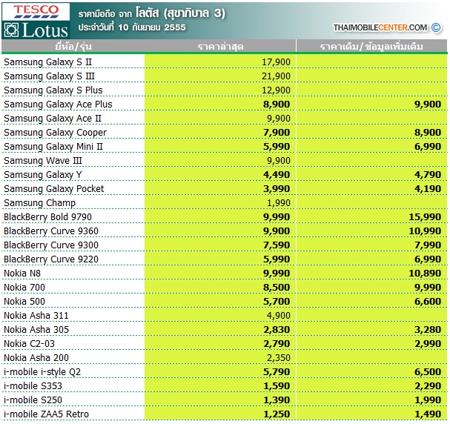Click Nokia N8 model name
The height and width of the screenshot is (424, 450).
pyautogui.click(x=22, y=273)
